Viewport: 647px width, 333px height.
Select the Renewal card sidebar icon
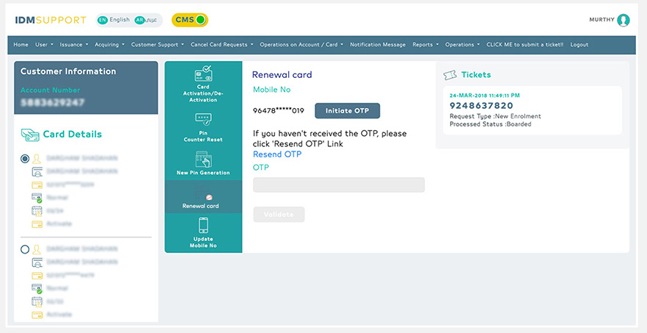(x=203, y=198)
